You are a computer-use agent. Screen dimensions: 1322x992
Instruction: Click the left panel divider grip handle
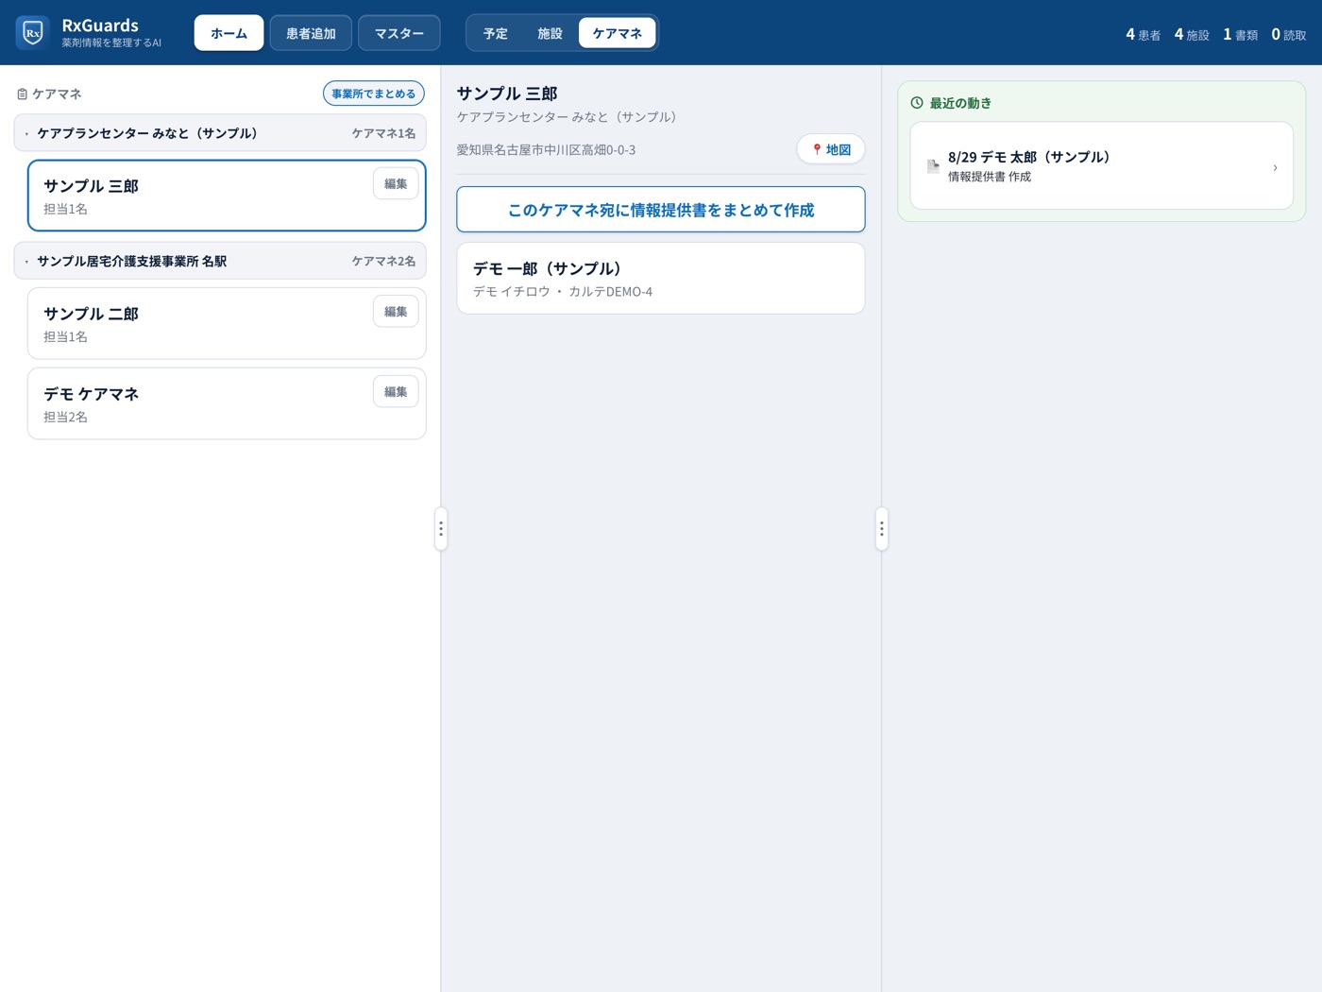[441, 529]
